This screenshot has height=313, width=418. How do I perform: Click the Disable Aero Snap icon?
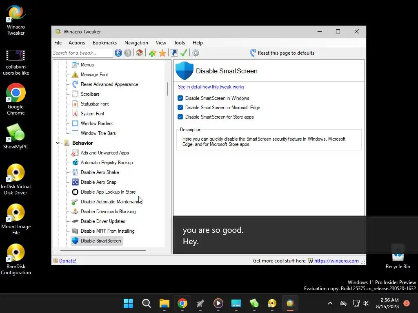[75, 182]
